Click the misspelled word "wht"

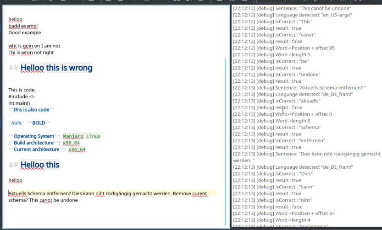12,46
